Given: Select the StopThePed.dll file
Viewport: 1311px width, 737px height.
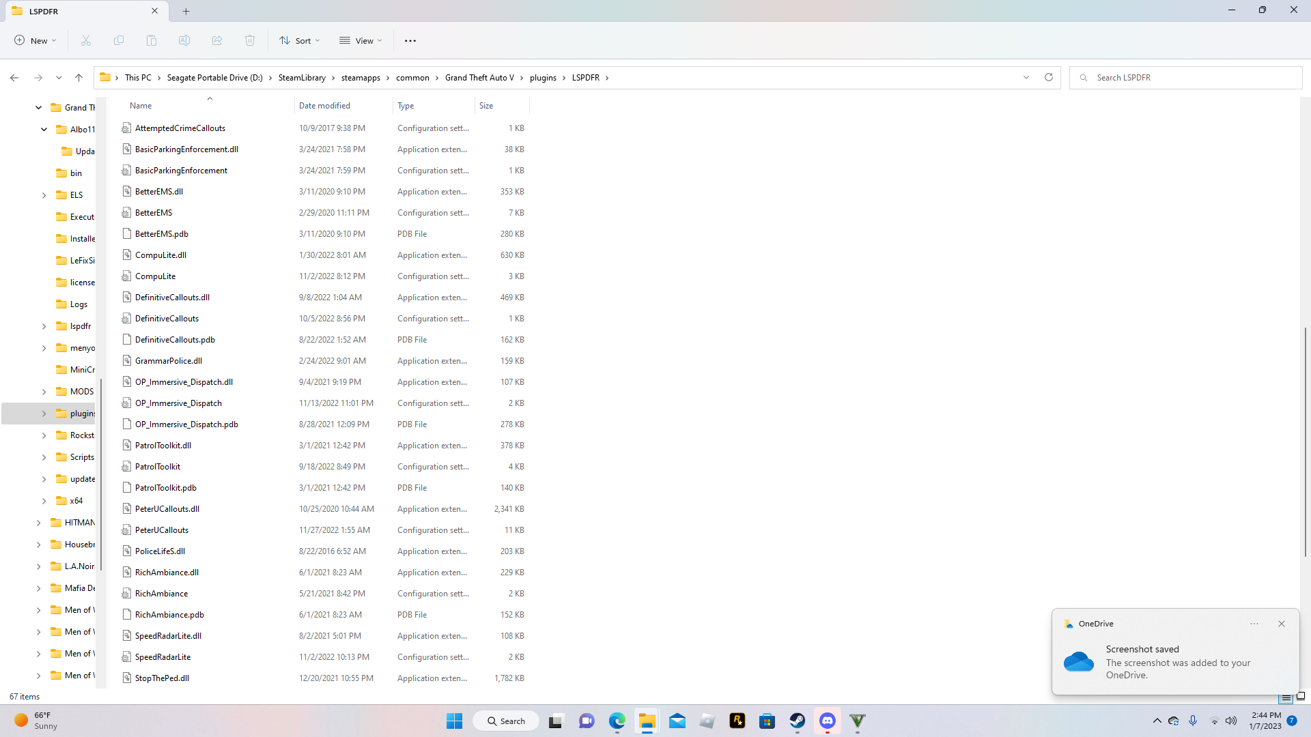Looking at the screenshot, I should (162, 678).
